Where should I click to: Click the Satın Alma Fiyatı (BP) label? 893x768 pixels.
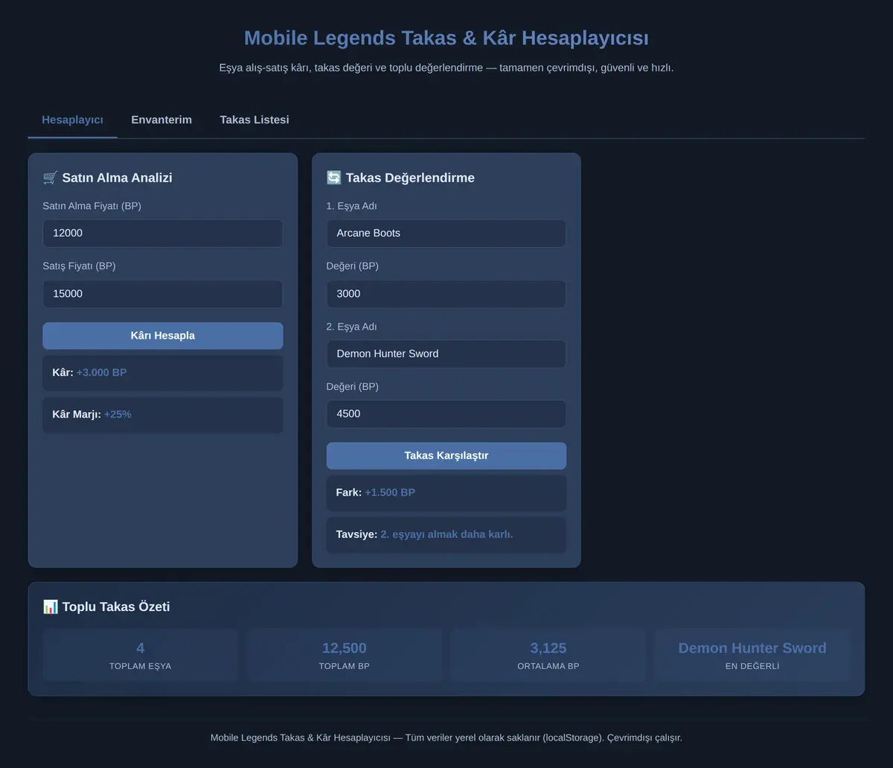click(x=92, y=206)
